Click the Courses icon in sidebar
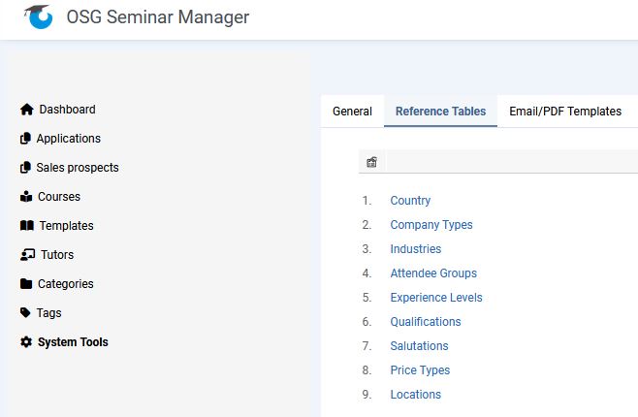 tap(27, 197)
